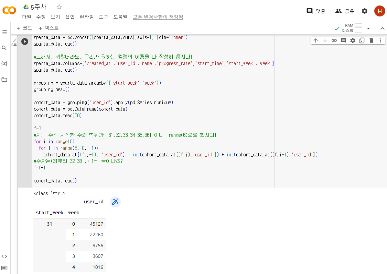387x274 pixels.
Task: Open the cell's more options menu
Action: tap(380, 40)
